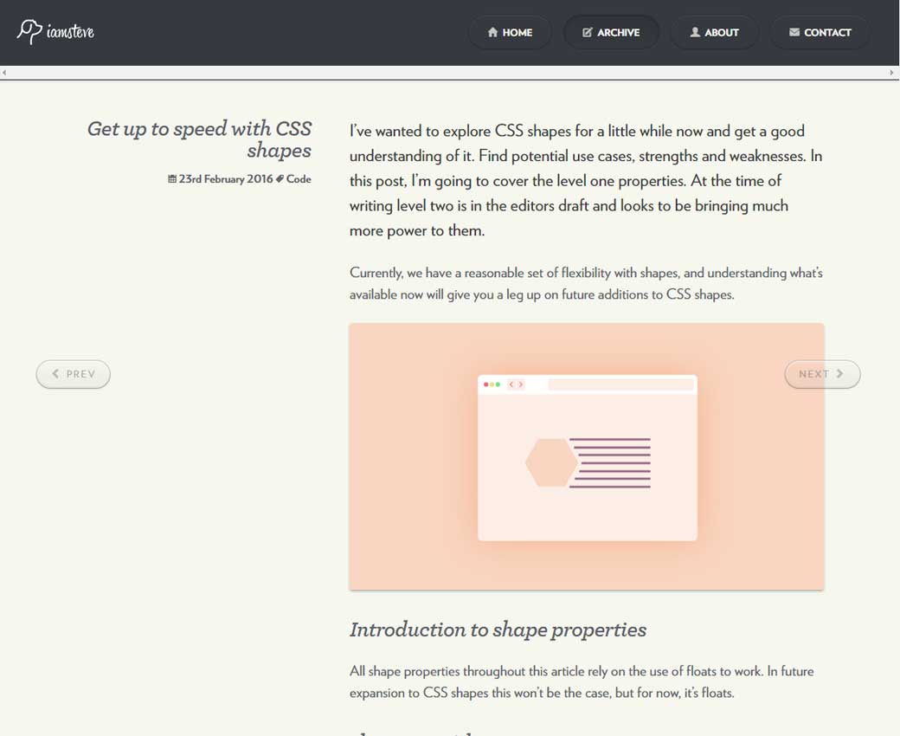
Task: Click the iamsteve wordmark text
Action: (x=70, y=32)
